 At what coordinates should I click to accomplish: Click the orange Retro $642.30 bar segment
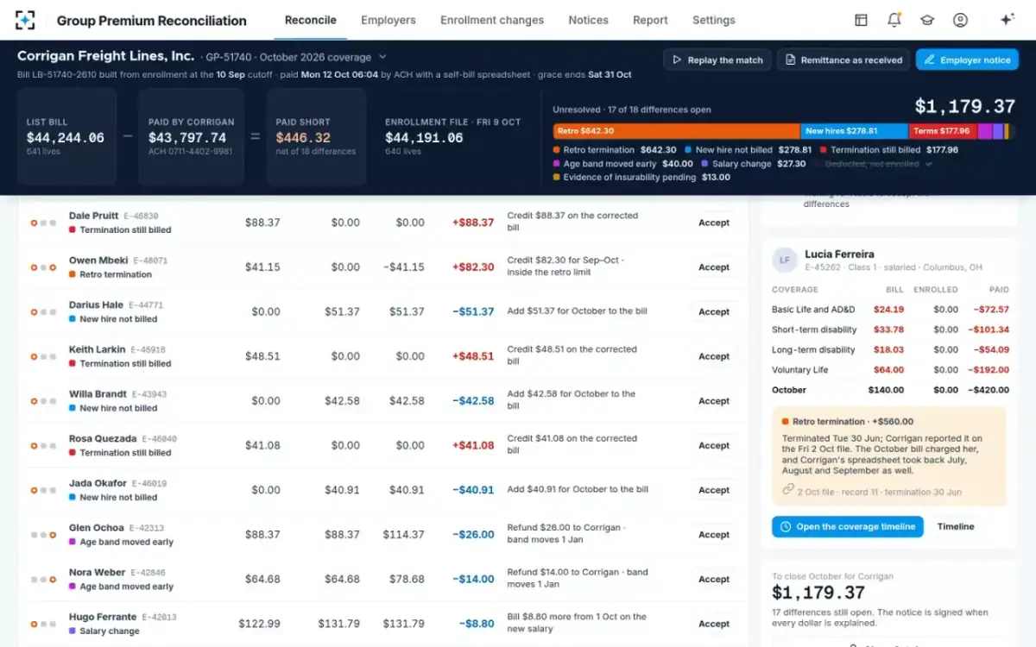(677, 131)
